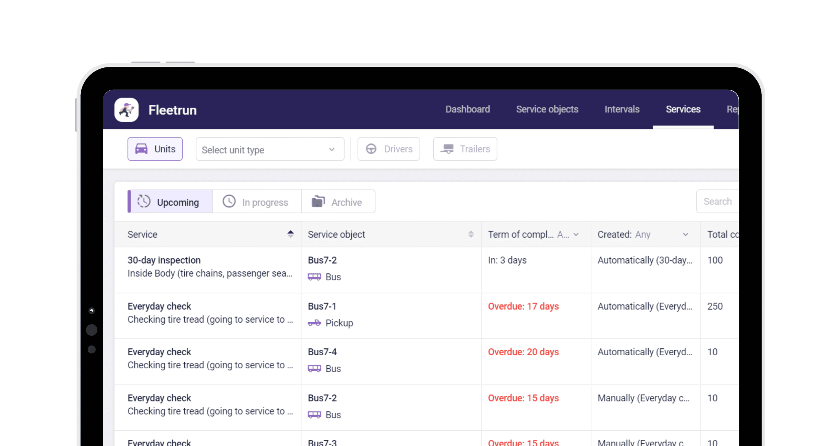Click into the Search field
The width and height of the screenshot is (840, 446).
coord(717,201)
